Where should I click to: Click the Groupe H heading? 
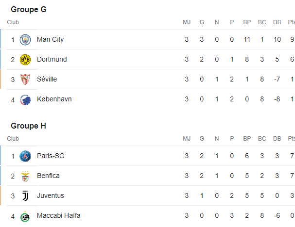[x=29, y=126]
